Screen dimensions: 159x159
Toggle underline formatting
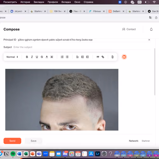click(37, 57)
